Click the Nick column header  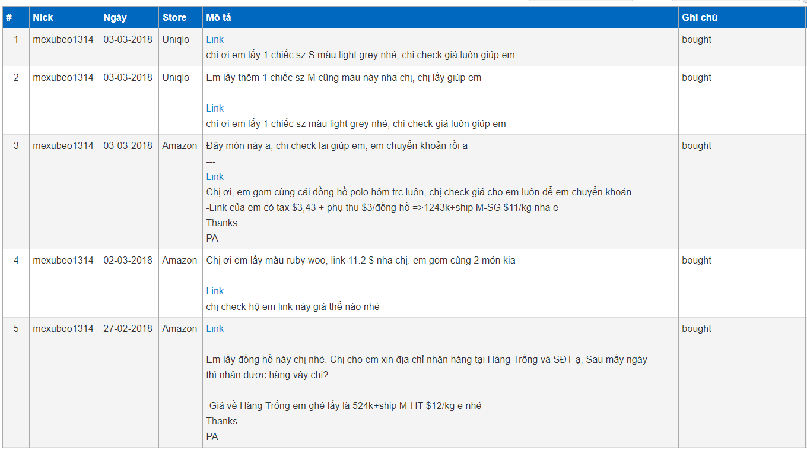[x=43, y=18]
